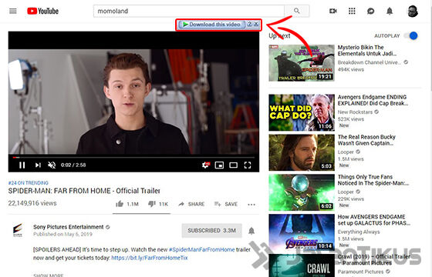The image size is (432, 277).
Task: Open the YouTube apps grid icon
Action: tap(352, 11)
